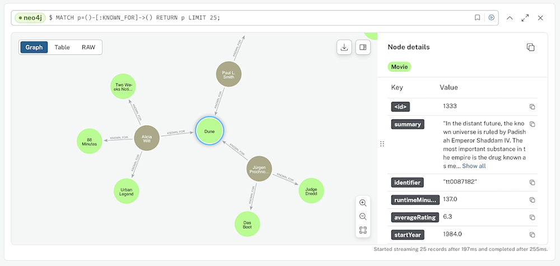Select the Urban Legend movie node
Viewport: 560px width, 266px height.
pyautogui.click(x=126, y=191)
